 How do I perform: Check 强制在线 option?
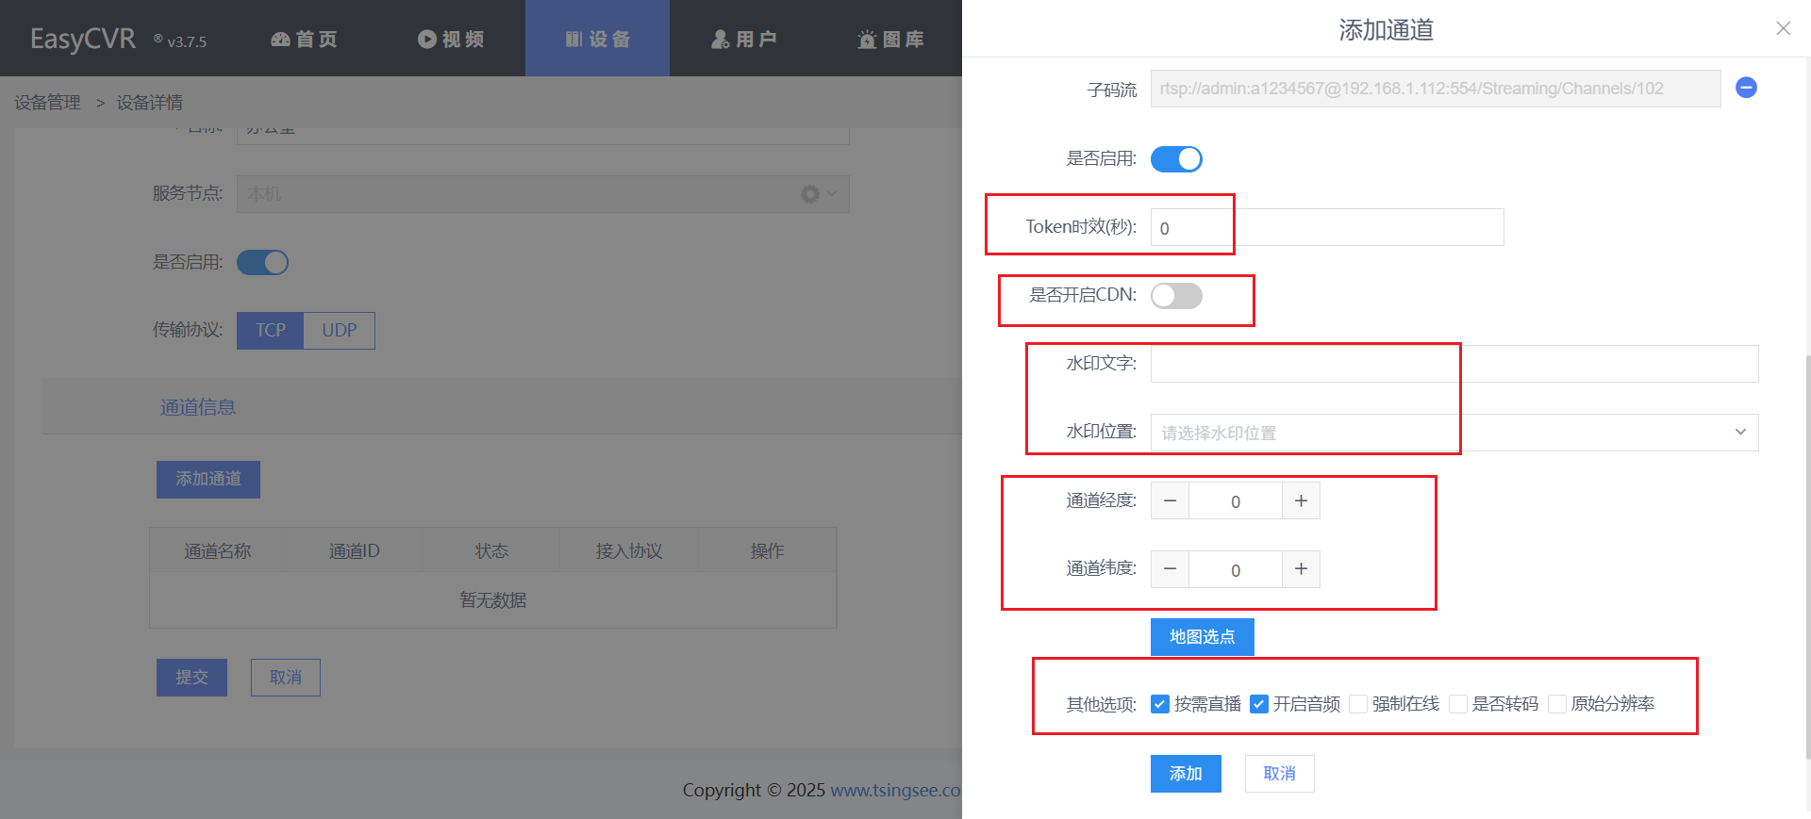(1358, 704)
